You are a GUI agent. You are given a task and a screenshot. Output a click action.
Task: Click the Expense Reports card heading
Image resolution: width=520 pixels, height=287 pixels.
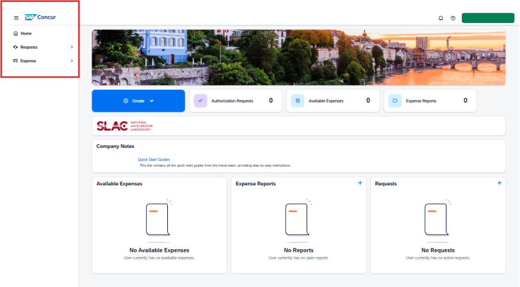256,184
